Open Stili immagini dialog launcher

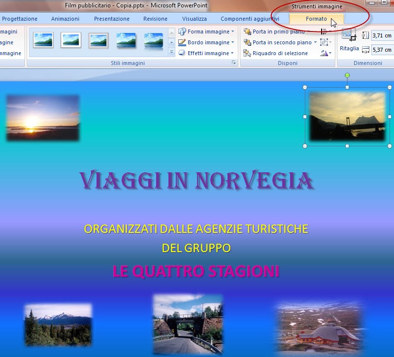(233, 64)
